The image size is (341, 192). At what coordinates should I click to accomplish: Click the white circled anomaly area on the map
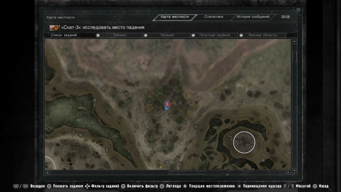pyautogui.click(x=244, y=142)
